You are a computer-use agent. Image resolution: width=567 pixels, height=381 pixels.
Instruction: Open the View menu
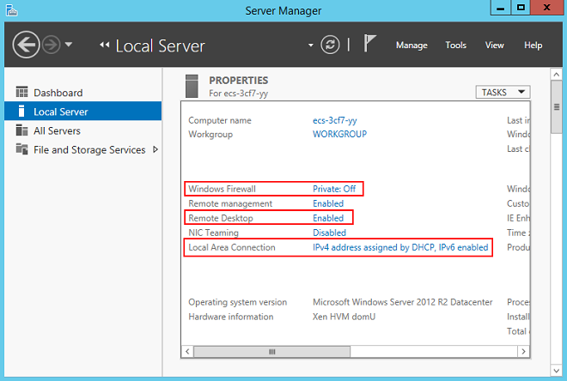[494, 45]
